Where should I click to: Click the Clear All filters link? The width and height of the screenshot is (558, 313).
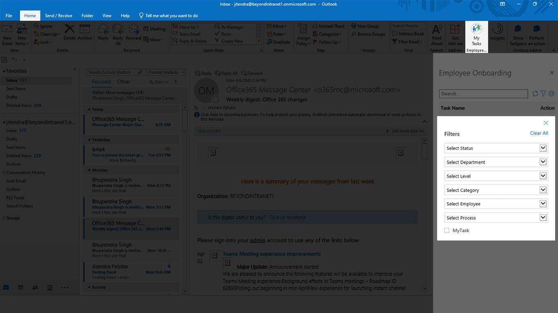click(539, 133)
